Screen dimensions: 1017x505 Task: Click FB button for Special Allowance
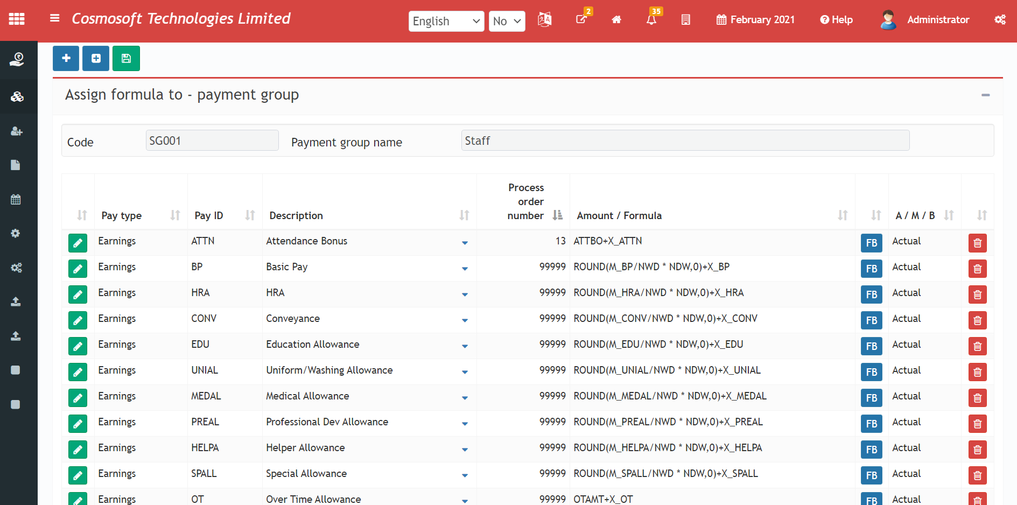point(871,475)
